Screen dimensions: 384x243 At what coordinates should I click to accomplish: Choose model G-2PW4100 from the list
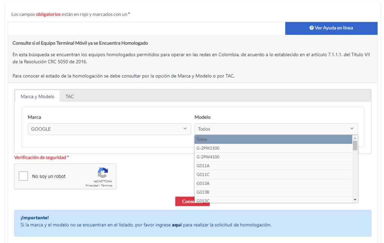pos(273,157)
